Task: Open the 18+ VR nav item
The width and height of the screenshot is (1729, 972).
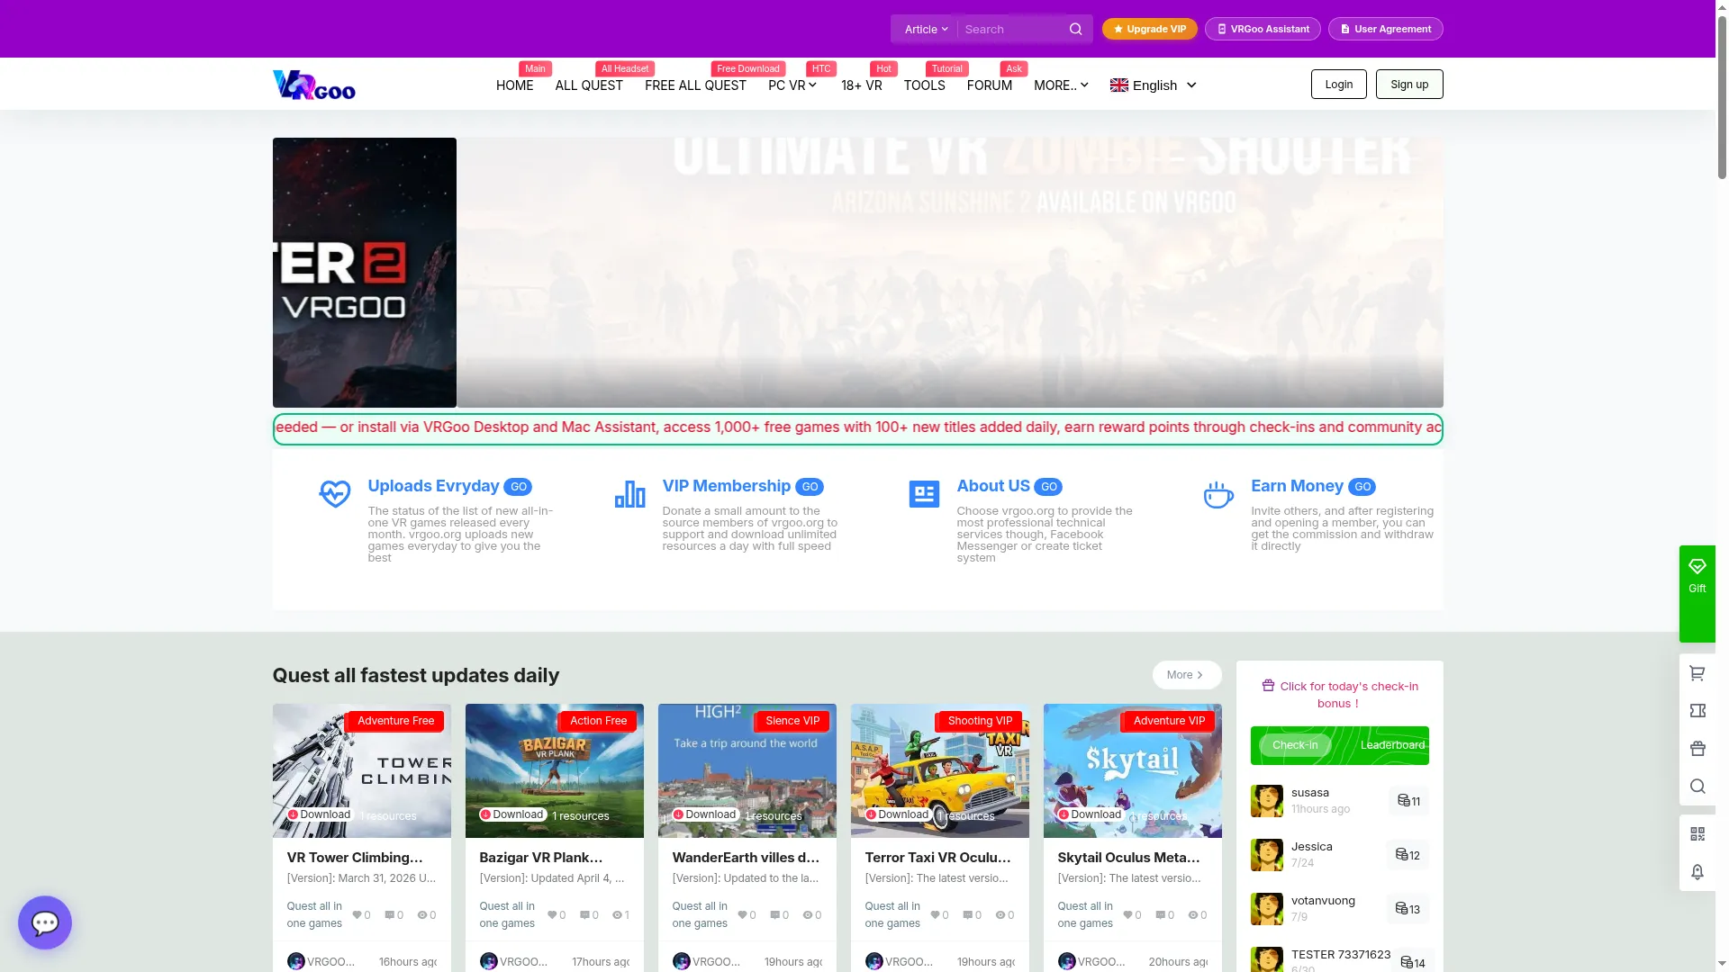Action: point(862,85)
